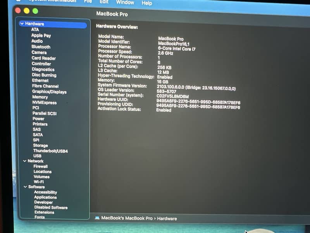Select SATA in the sidebar
Image resolution: width=310 pixels, height=233 pixels.
coord(38,135)
